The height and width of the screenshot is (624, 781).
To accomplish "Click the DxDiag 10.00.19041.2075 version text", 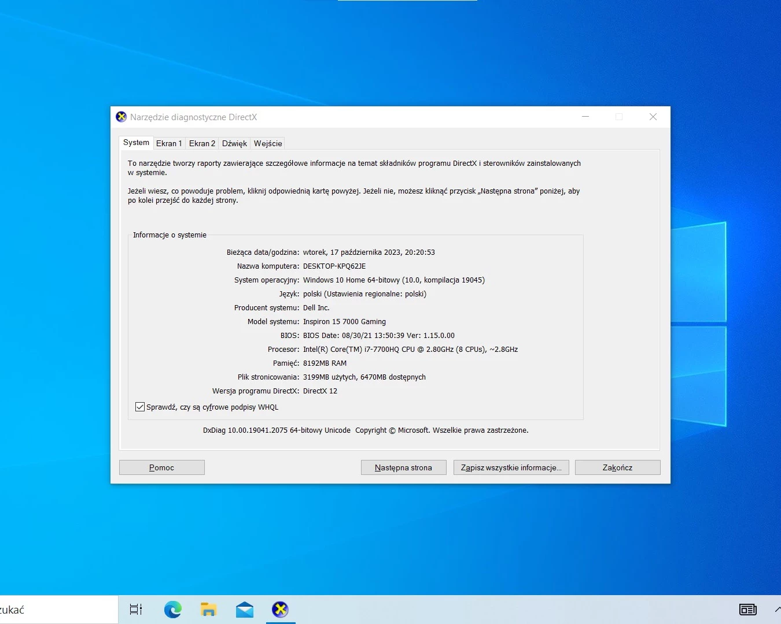I will pos(277,430).
